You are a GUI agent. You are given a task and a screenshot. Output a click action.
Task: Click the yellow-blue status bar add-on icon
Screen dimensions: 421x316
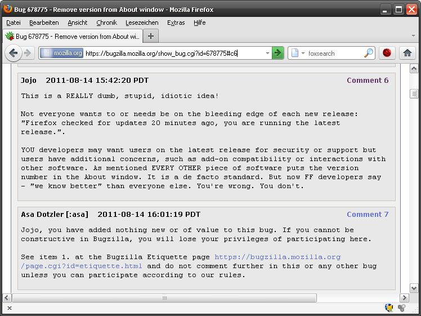coord(388,308)
